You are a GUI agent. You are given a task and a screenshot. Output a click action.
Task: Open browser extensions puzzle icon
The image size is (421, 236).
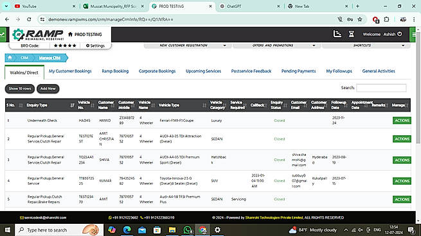386,19
